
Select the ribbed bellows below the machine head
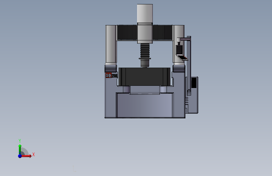(145, 51)
